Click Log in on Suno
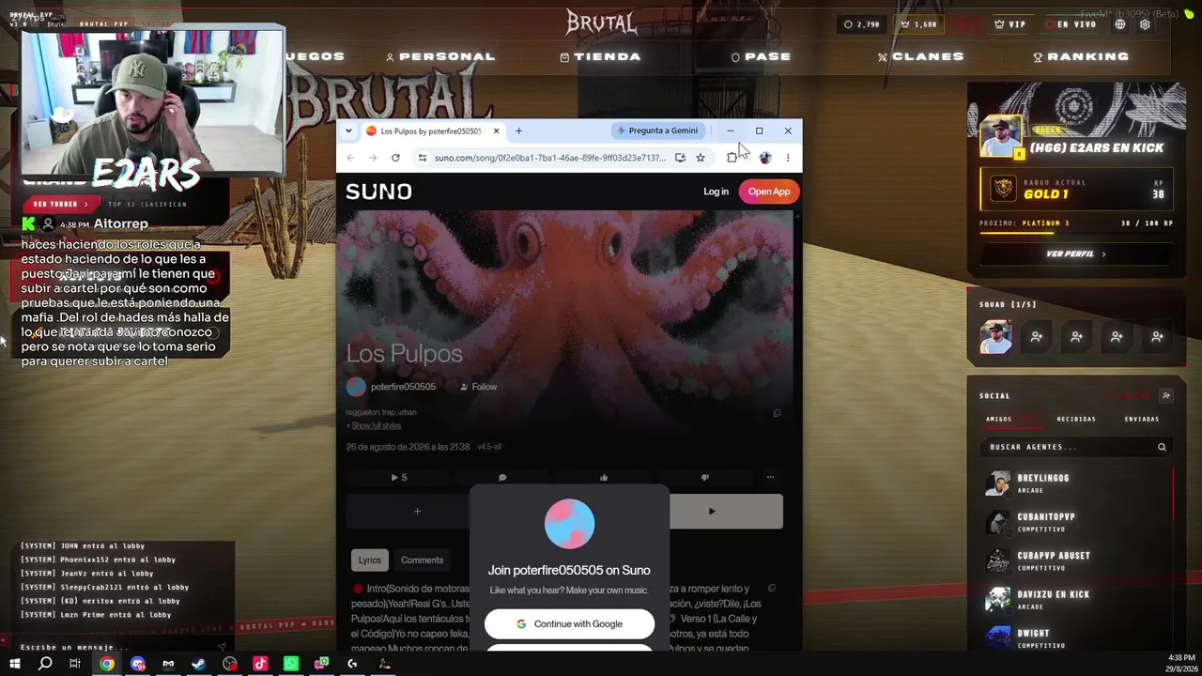 coord(716,192)
